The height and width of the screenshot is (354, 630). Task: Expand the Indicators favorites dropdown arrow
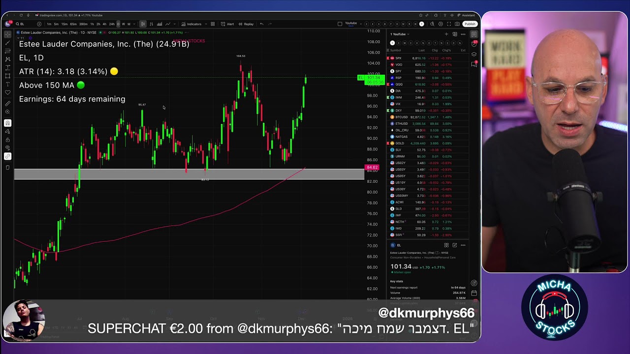coord(206,24)
